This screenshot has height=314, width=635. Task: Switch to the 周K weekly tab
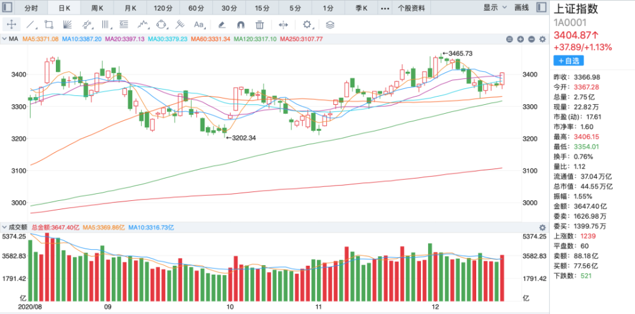tap(97, 8)
